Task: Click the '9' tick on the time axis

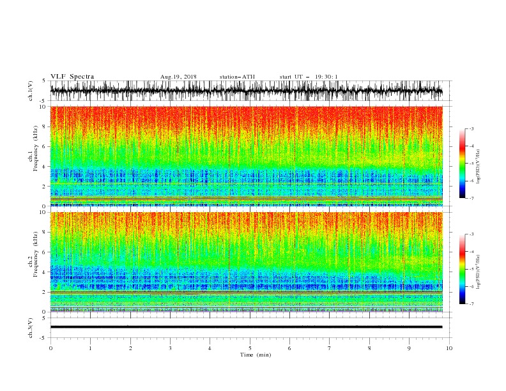Action: (409, 348)
